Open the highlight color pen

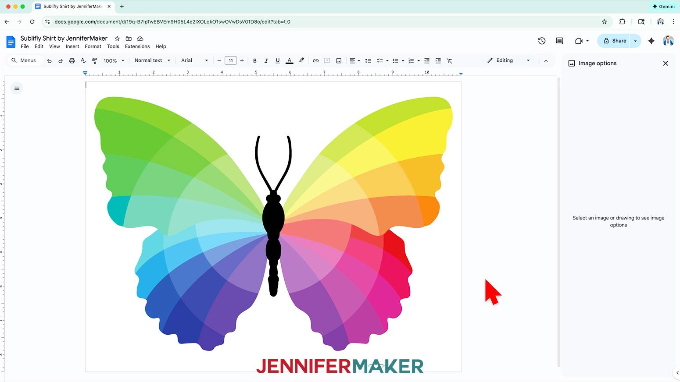(x=301, y=60)
